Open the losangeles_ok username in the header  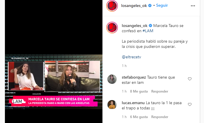pyautogui.click(x=134, y=6)
